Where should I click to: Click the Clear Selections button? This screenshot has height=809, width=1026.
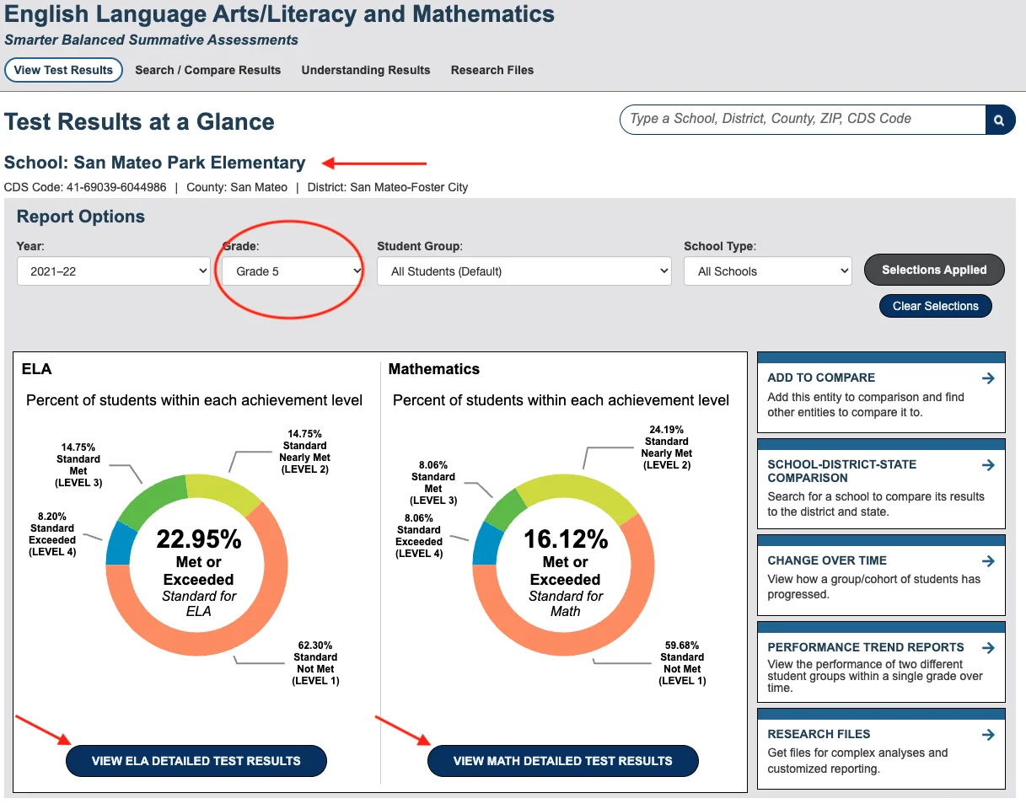click(x=935, y=306)
